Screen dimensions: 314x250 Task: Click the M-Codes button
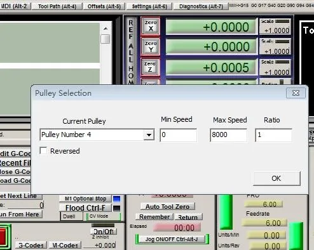tap(65, 245)
